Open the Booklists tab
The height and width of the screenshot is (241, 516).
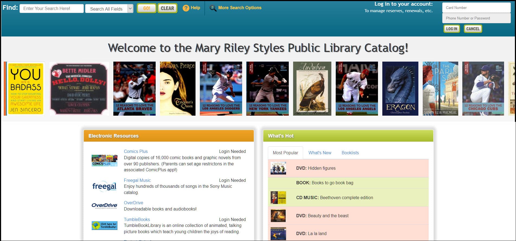(350, 153)
